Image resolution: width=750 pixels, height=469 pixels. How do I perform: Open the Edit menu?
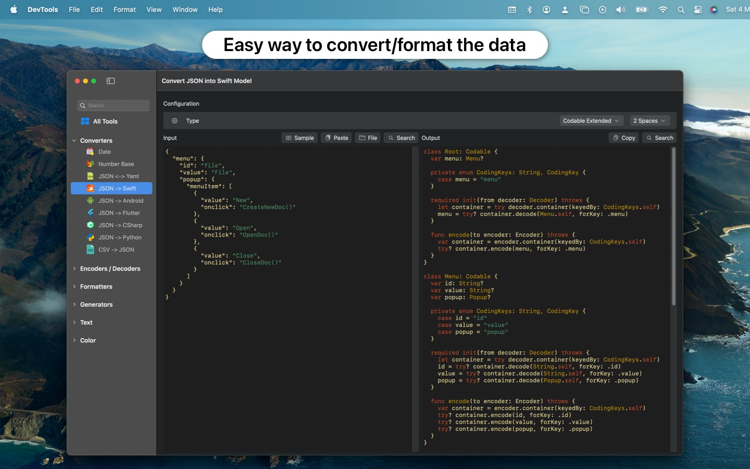click(x=97, y=9)
